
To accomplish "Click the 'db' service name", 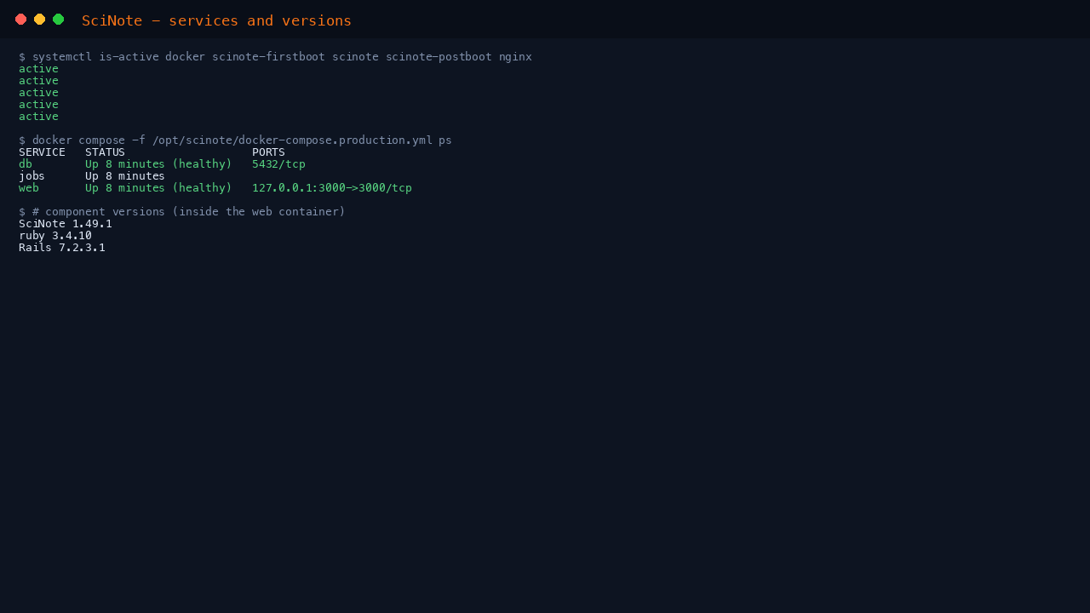I will 26,164.
